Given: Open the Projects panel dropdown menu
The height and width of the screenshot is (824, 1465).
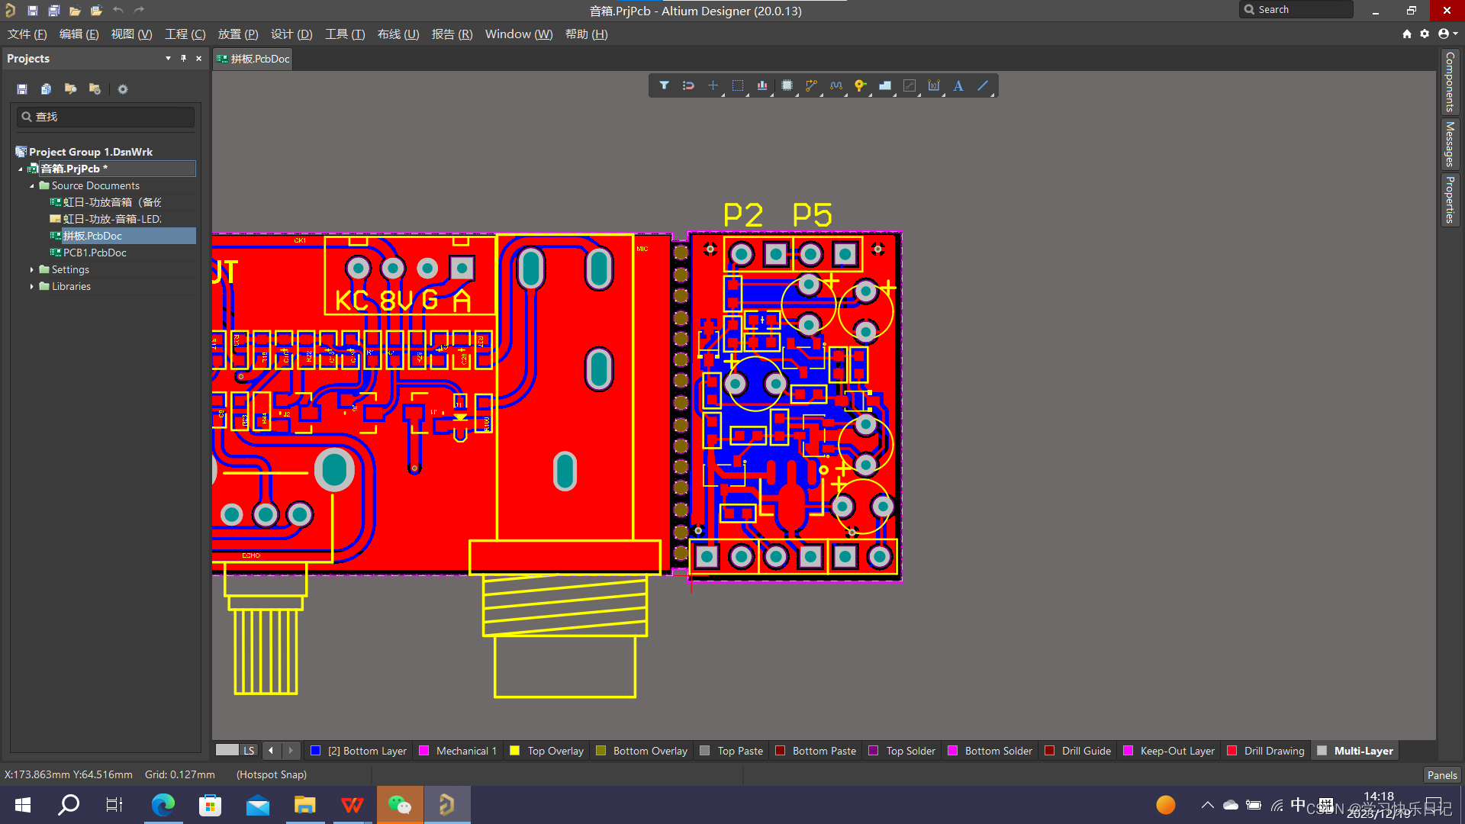Looking at the screenshot, I should [168, 58].
